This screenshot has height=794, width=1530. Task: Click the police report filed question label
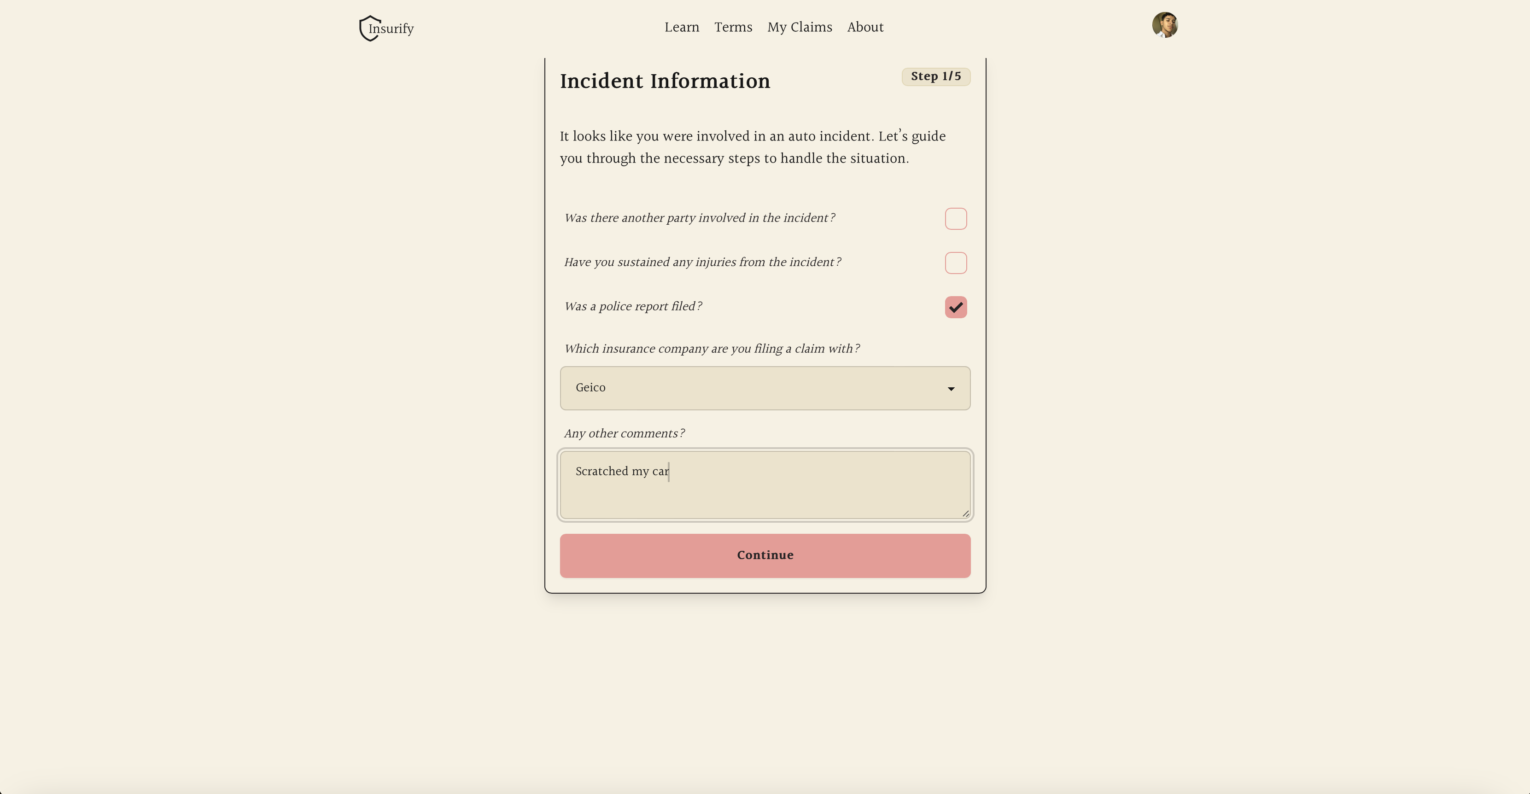coord(632,306)
